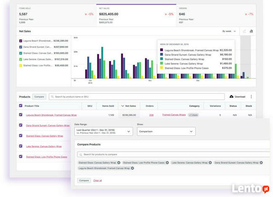Toggle select-all checkbox in Product Title header
This screenshot has height=197, width=273.
(21, 106)
